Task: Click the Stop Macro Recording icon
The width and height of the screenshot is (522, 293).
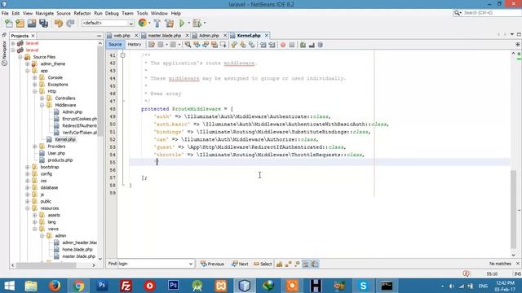Action: [292, 45]
